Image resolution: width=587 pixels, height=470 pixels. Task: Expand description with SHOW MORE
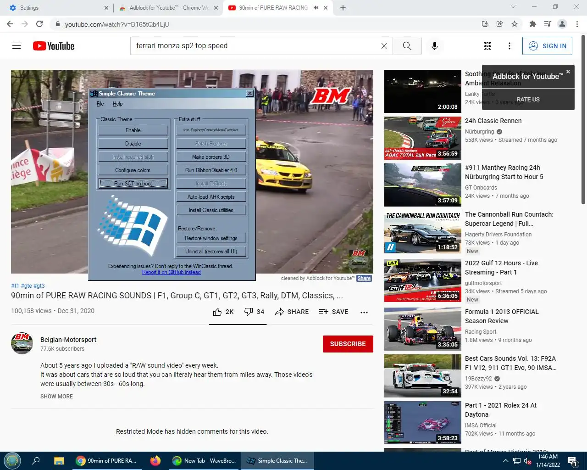(x=56, y=397)
